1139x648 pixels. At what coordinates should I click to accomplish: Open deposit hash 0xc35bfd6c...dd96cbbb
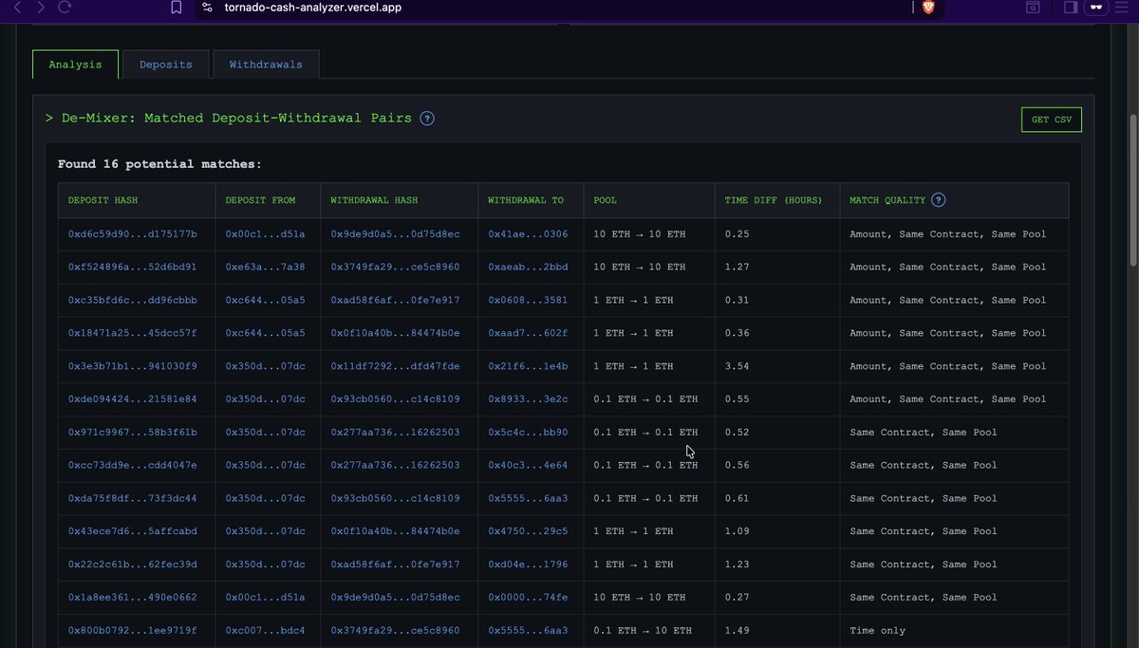pyautogui.click(x=133, y=300)
